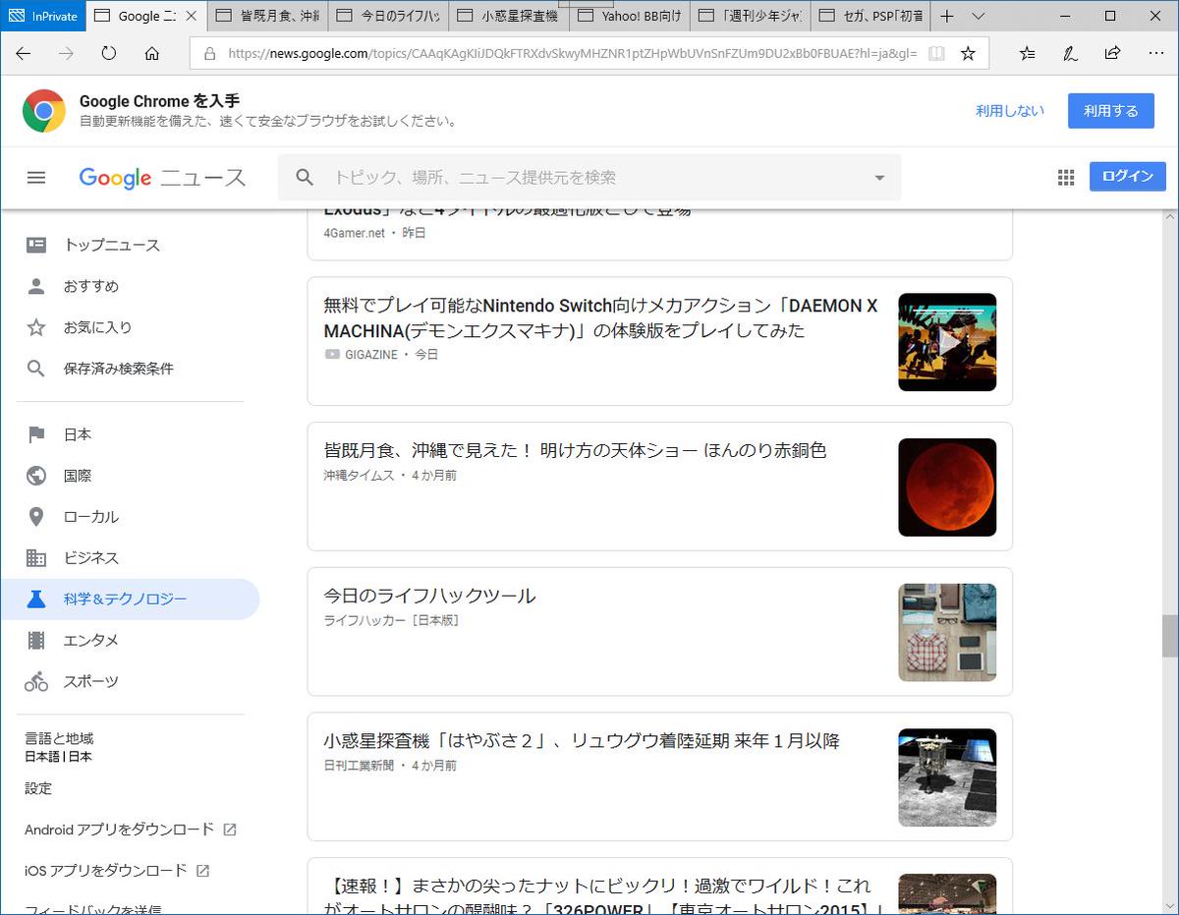Image resolution: width=1179 pixels, height=915 pixels.
Task: Open the favorites hub icon
Action: pyautogui.click(x=1027, y=54)
